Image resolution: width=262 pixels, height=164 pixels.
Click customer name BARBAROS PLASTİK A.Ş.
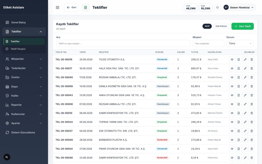[113, 140]
